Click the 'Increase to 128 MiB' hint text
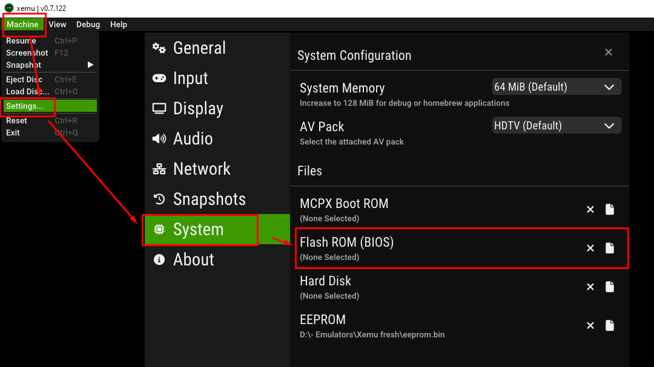The height and width of the screenshot is (367, 654). tap(405, 103)
